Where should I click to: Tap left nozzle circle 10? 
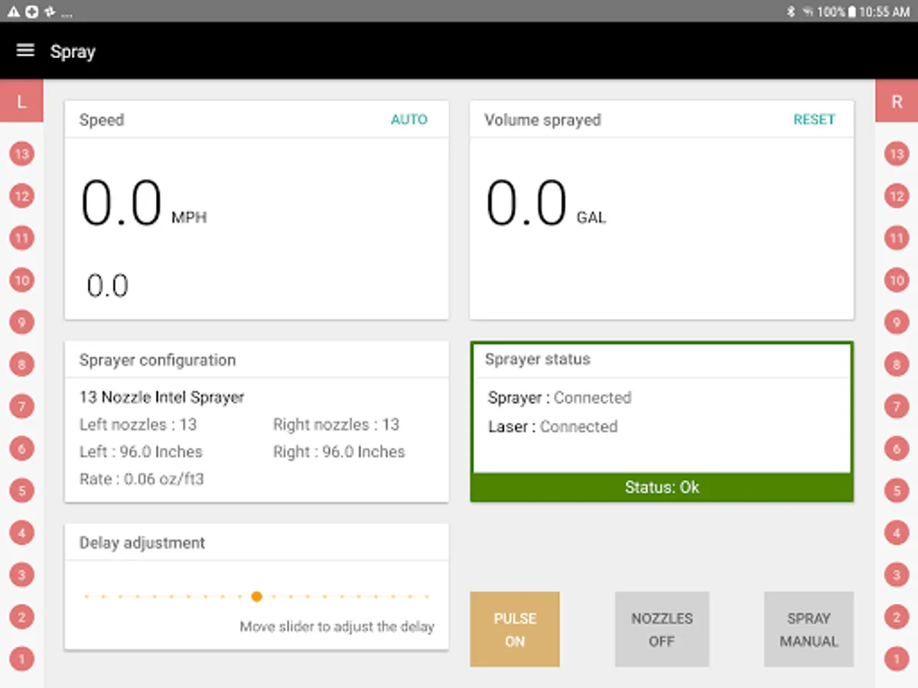(x=21, y=281)
